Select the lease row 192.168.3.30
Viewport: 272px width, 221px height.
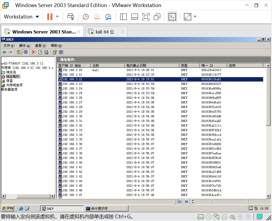point(160,116)
